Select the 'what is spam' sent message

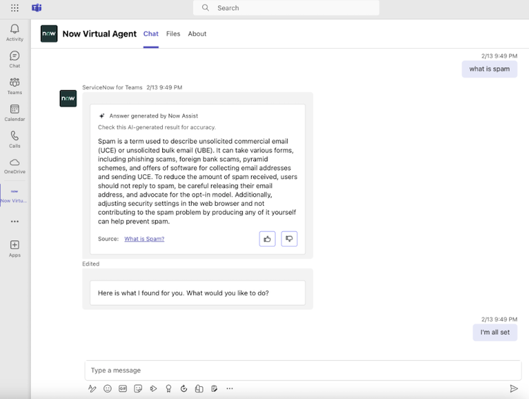point(490,69)
